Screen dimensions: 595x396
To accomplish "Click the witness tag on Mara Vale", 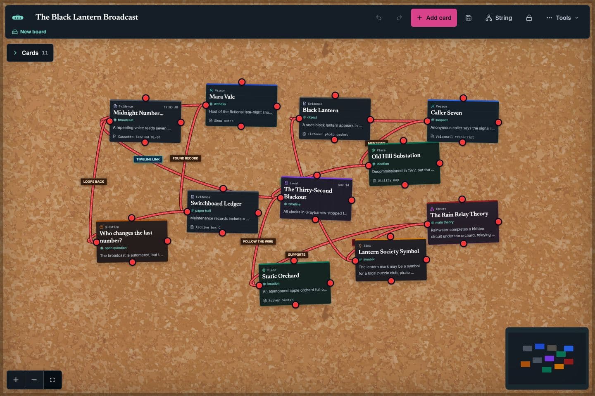I will tap(218, 104).
